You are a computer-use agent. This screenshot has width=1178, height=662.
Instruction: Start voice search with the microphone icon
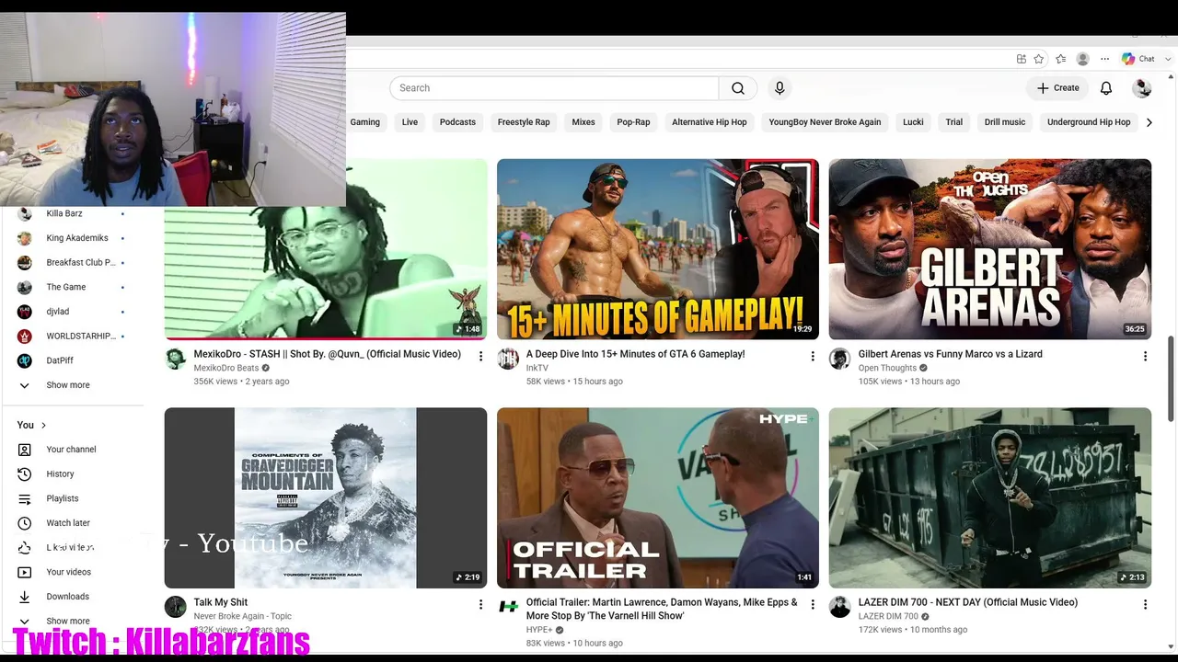point(780,88)
